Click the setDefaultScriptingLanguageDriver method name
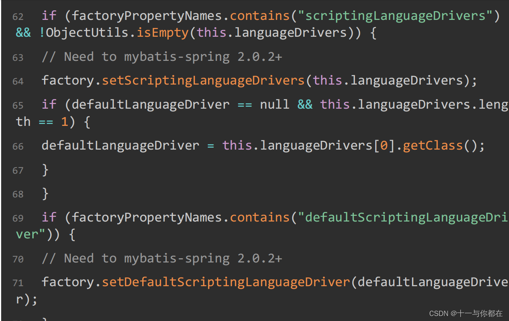The width and height of the screenshot is (509, 321). pos(226,282)
